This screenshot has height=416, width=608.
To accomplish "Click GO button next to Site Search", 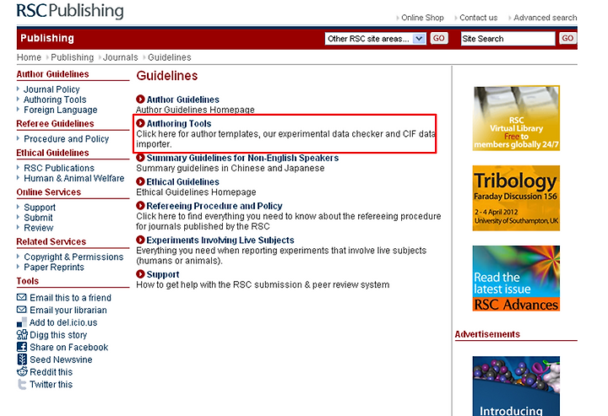I will (x=567, y=38).
